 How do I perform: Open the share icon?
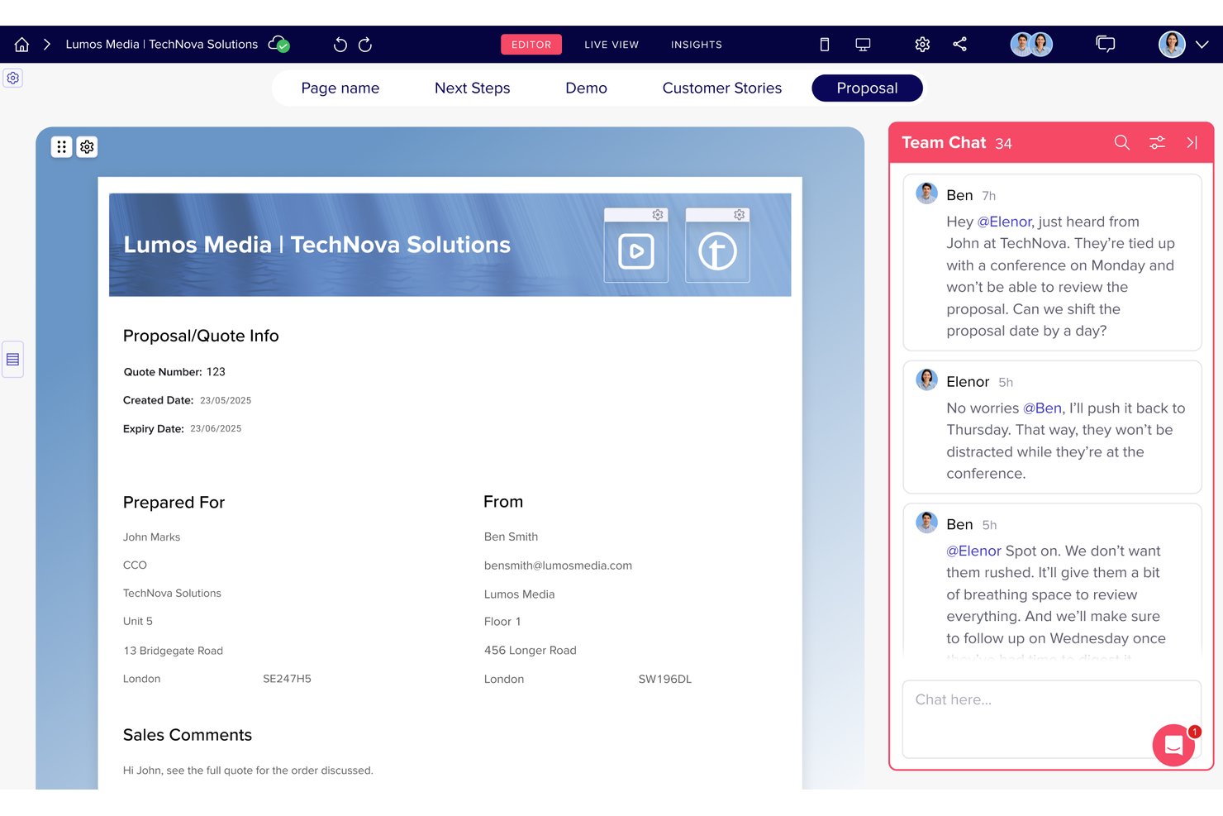[x=959, y=45]
